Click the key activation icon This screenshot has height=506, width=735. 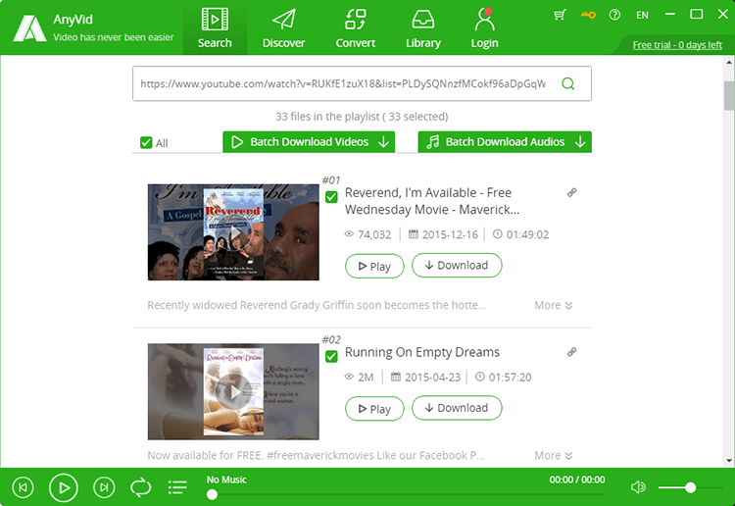(588, 15)
